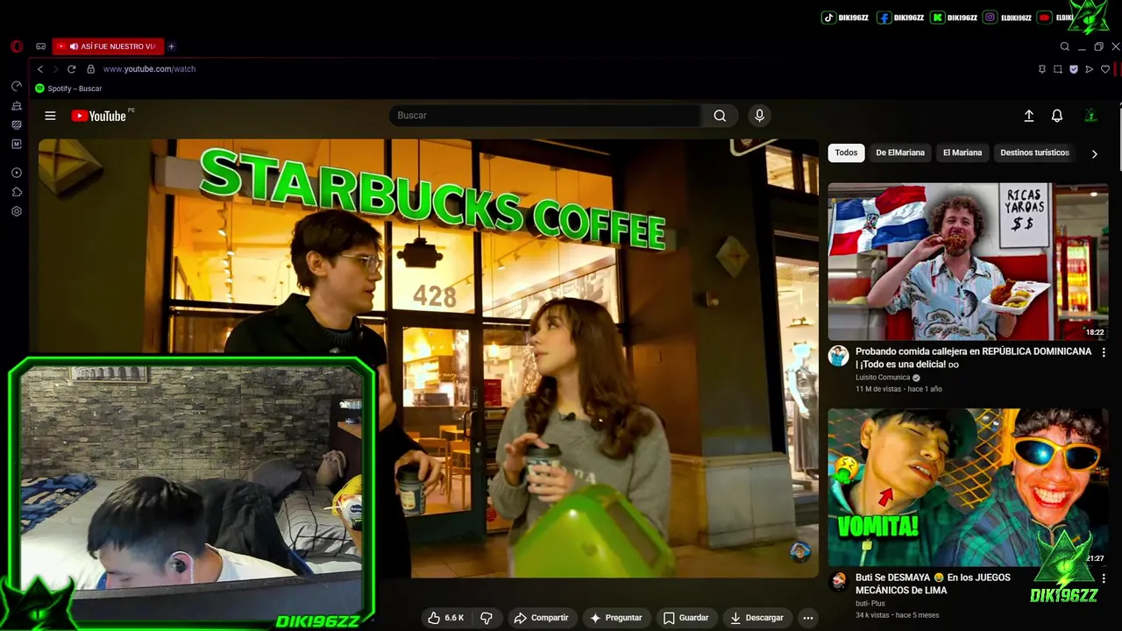1122x631 pixels.
Task: Select the De ElMariana filter chip
Action: [900, 152]
